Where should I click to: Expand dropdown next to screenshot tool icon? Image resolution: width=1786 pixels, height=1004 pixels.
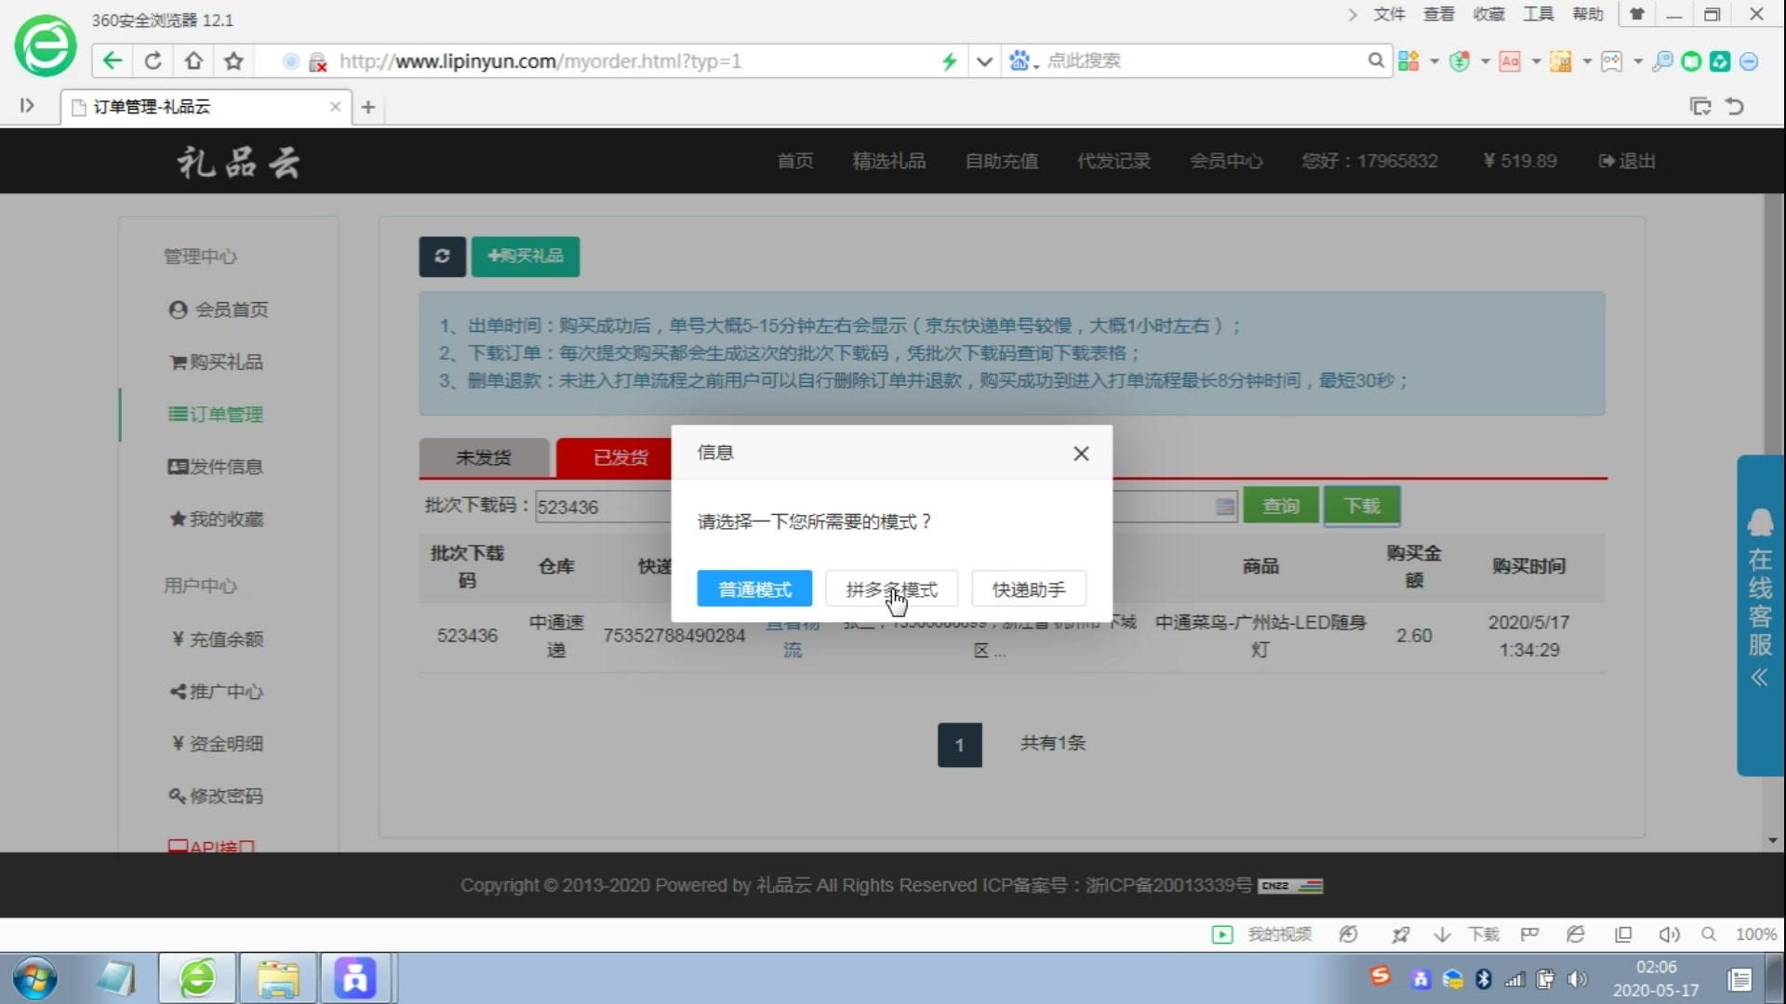pyautogui.click(x=1587, y=61)
